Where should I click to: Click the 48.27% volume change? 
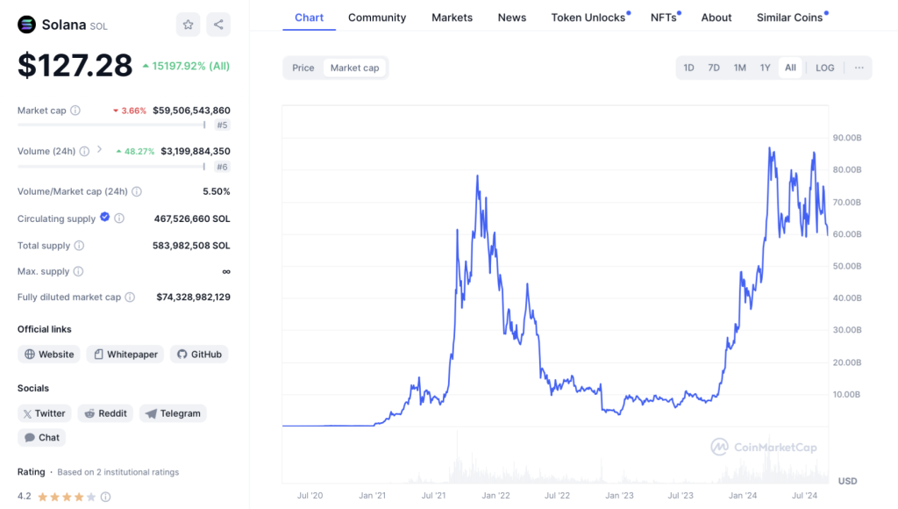[x=136, y=151]
